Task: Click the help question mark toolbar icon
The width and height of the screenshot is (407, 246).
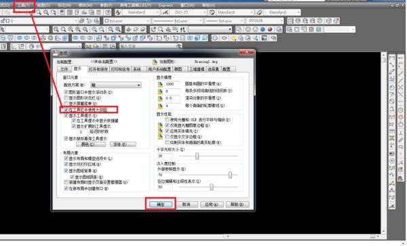Action: (108, 12)
